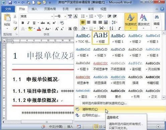Click the Format Painter brush icon
Screen dimensions: 166x130
15,29
